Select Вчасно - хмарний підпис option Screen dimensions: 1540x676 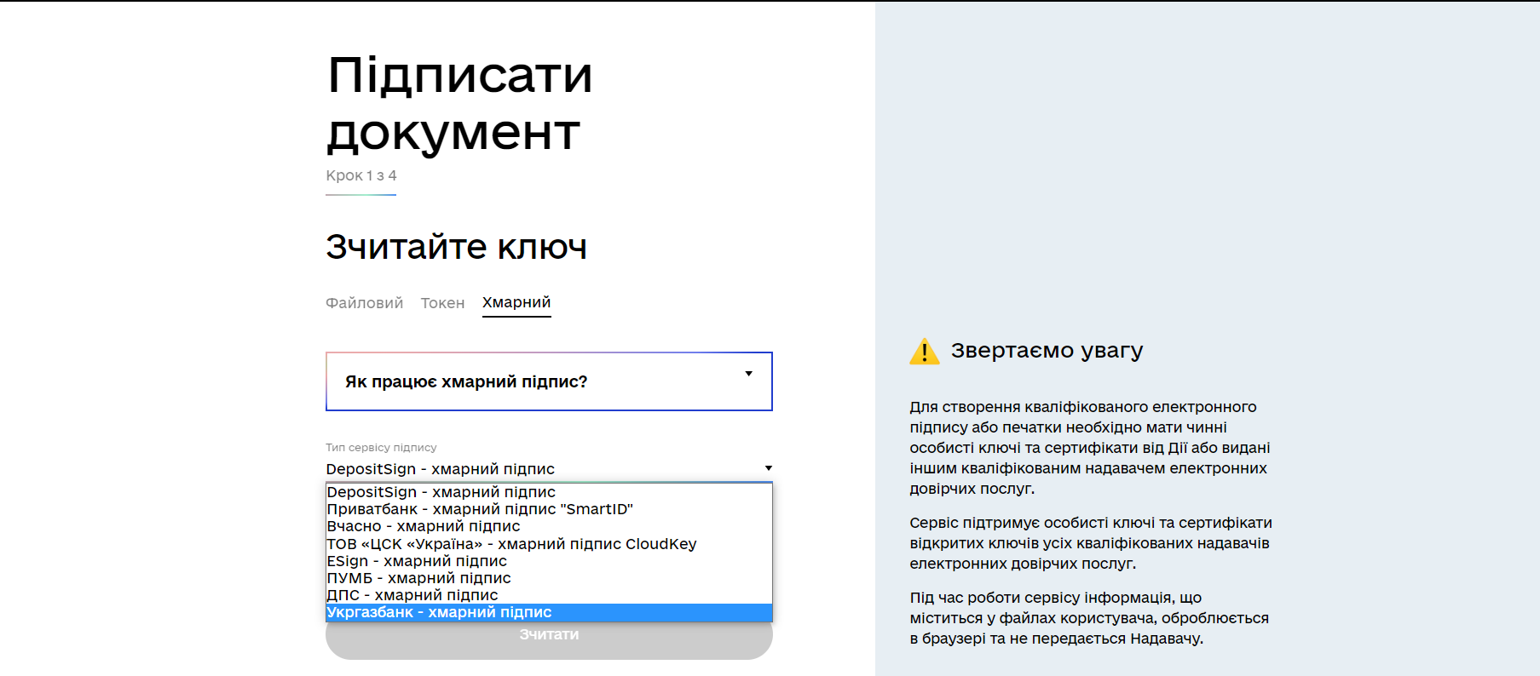tap(549, 526)
